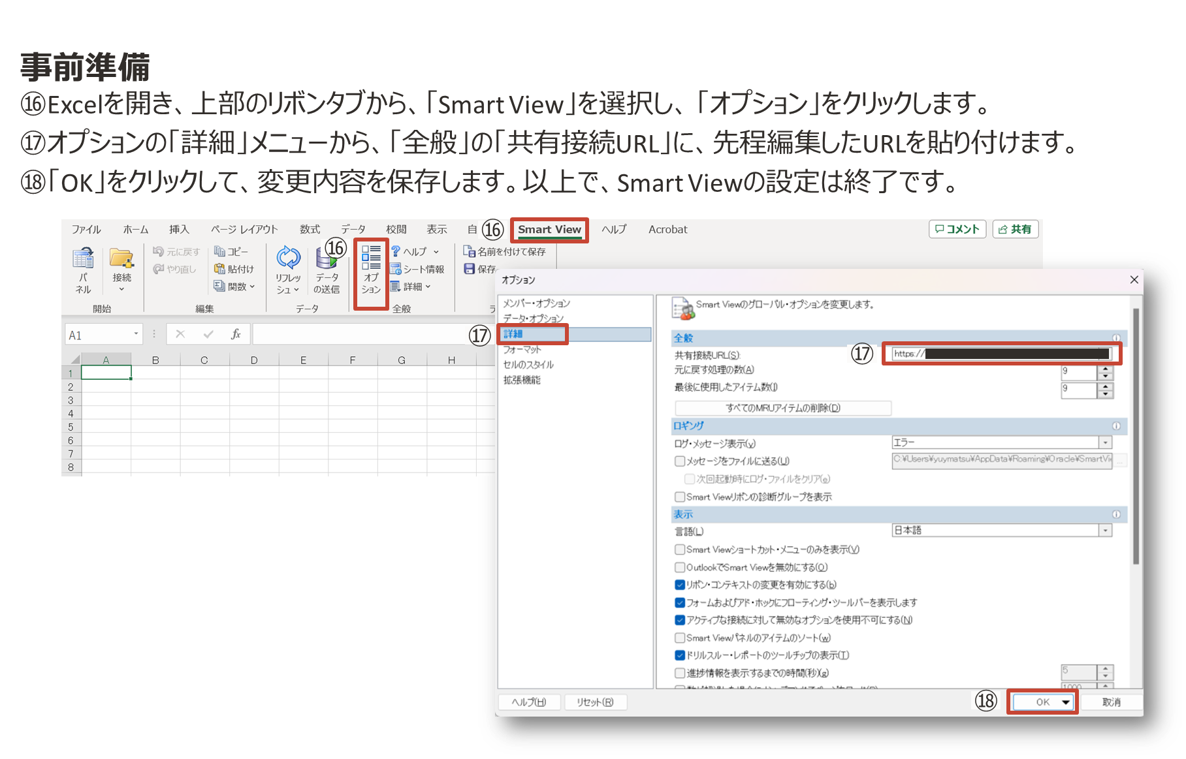
Task: Open the ログ・メッセージ表示 エラー dropdown
Action: (1105, 442)
